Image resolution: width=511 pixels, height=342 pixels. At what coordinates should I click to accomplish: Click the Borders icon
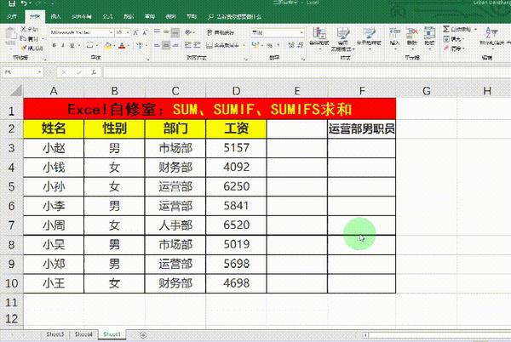coord(89,45)
